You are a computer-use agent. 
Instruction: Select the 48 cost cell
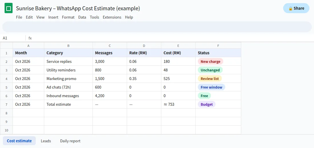(x=178, y=70)
